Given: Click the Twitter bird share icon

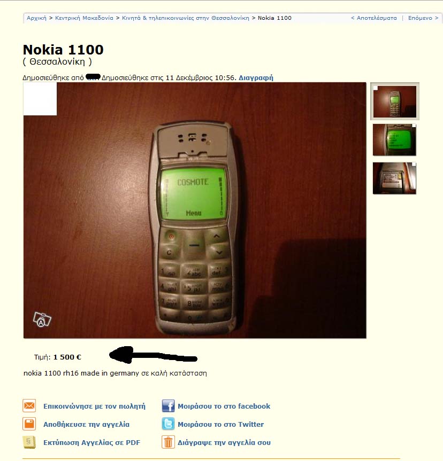Looking at the screenshot, I should click(x=168, y=424).
